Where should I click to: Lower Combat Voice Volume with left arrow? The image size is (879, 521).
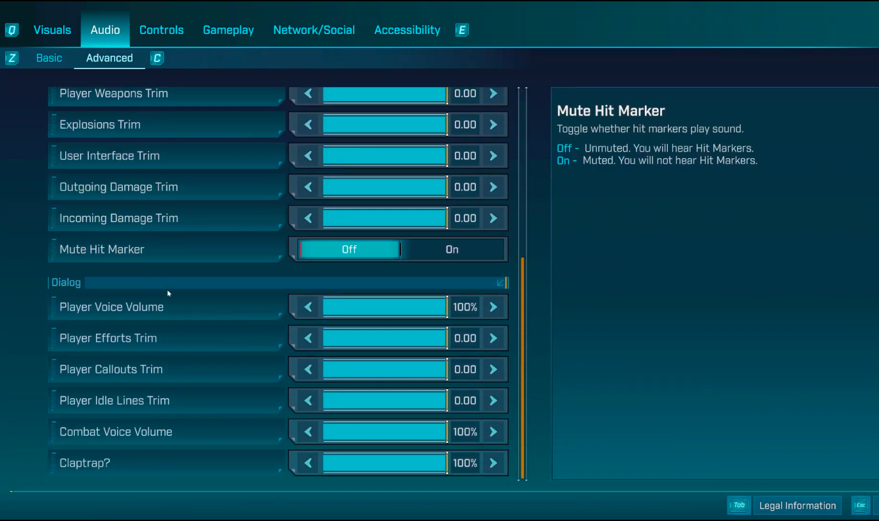pos(308,432)
